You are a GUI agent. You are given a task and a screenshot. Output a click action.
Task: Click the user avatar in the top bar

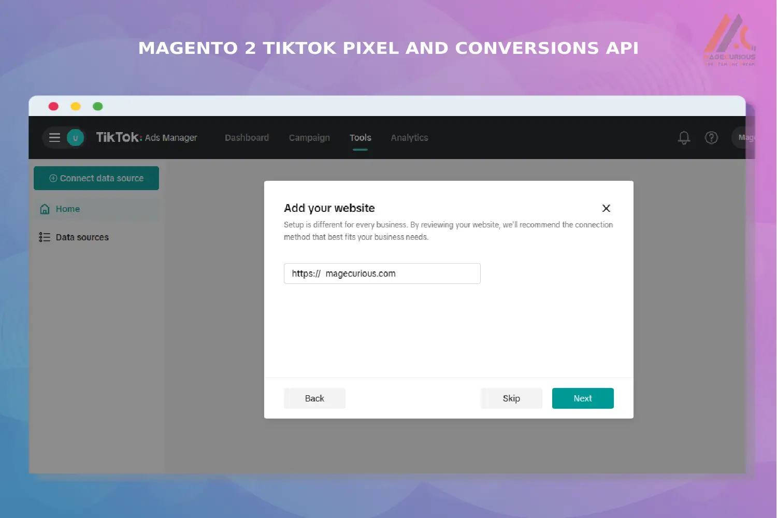click(x=76, y=137)
